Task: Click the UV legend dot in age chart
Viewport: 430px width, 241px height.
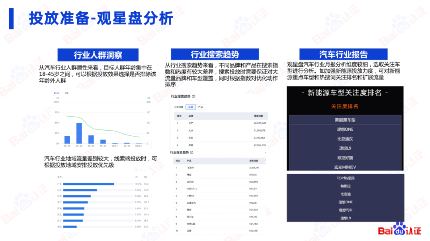Action: click(55, 93)
